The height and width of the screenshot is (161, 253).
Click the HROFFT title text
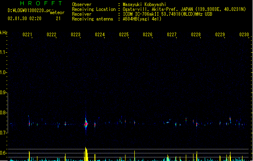click(41, 3)
